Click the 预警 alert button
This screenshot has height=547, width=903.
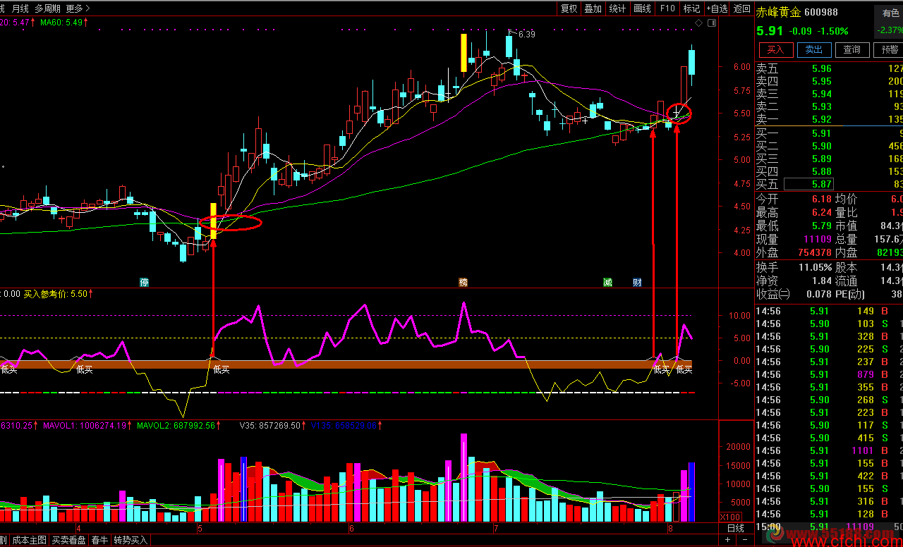click(889, 49)
